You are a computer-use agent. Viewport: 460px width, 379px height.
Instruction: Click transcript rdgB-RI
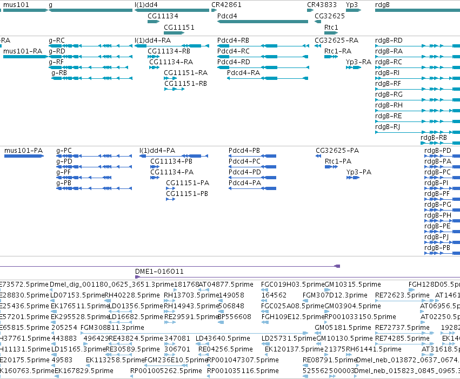[x=387, y=73]
